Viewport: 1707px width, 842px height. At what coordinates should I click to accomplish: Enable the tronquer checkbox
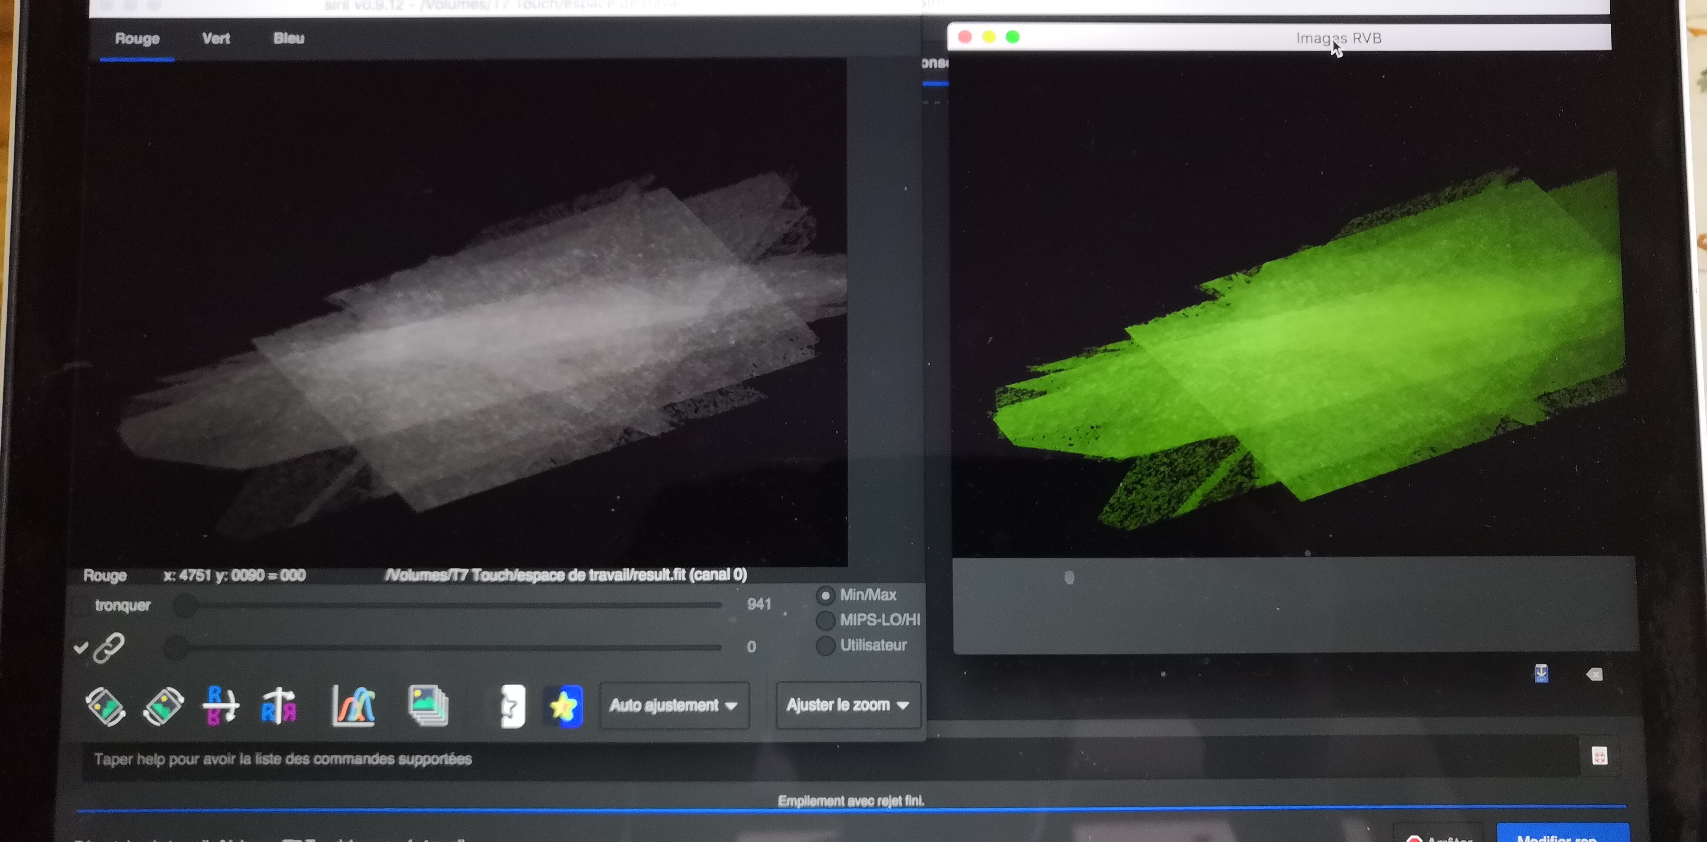tap(80, 605)
